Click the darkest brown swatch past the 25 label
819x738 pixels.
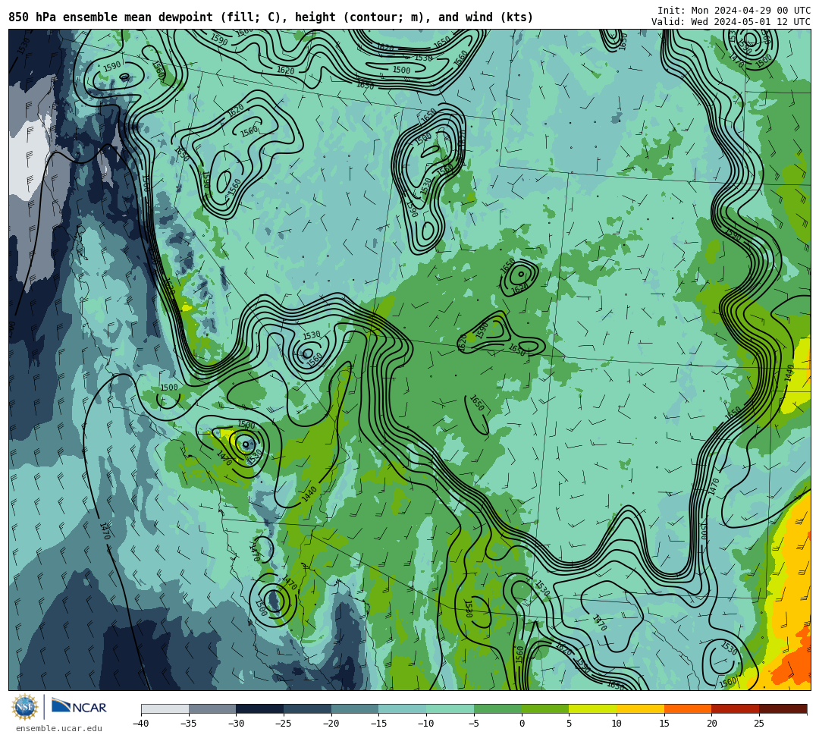783,708
